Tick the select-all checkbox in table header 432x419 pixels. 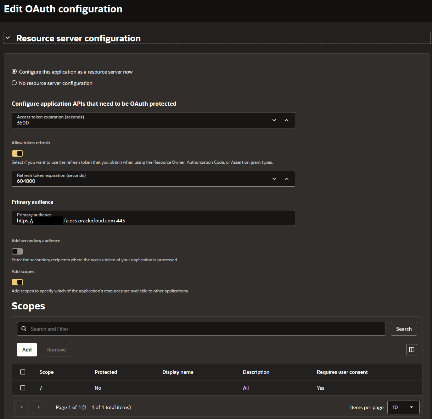tap(23, 372)
